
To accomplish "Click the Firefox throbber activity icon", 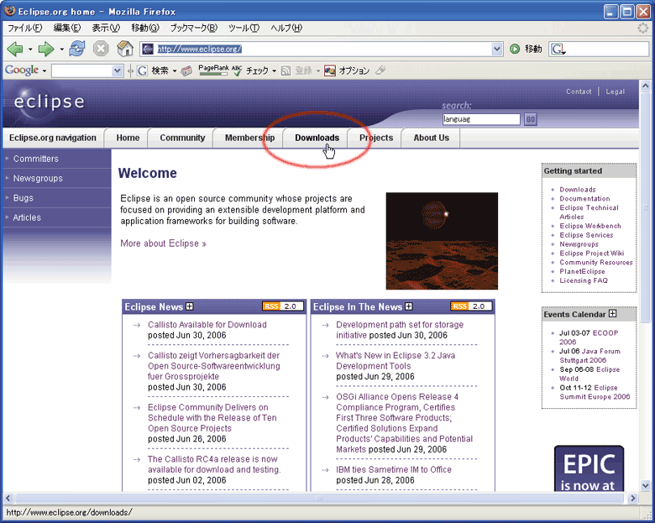I will [x=643, y=28].
